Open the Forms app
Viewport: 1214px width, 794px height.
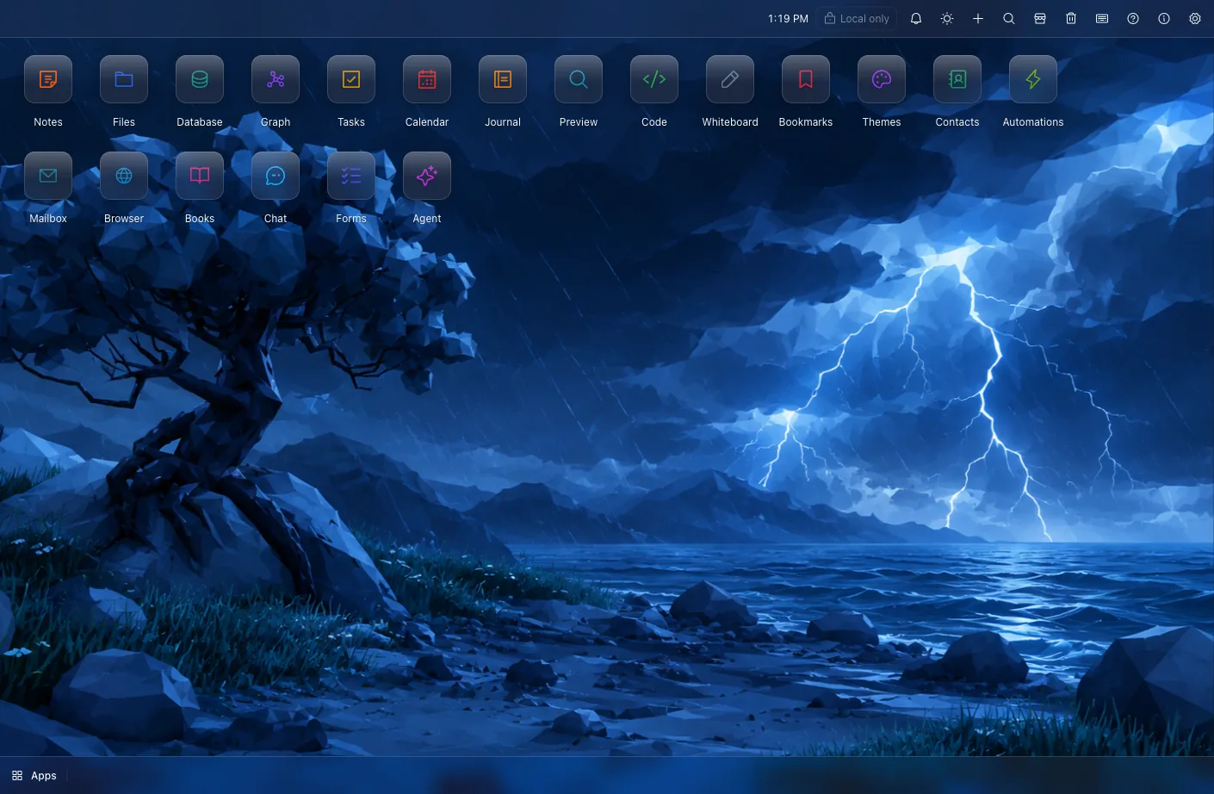pos(351,176)
